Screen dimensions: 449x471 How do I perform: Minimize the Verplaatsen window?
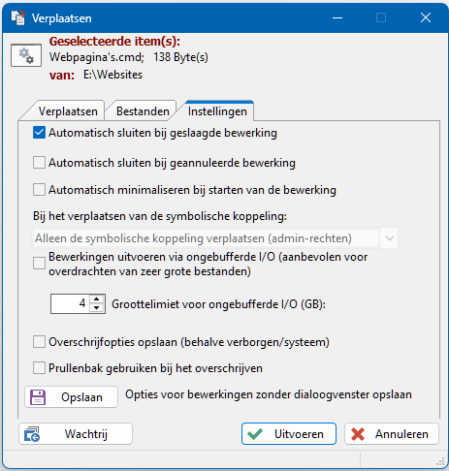coord(337,17)
